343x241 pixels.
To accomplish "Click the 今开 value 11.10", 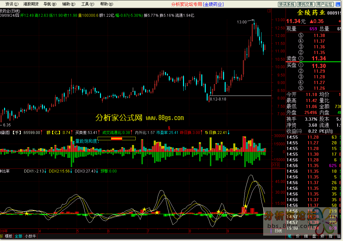I will [x=311, y=94].
